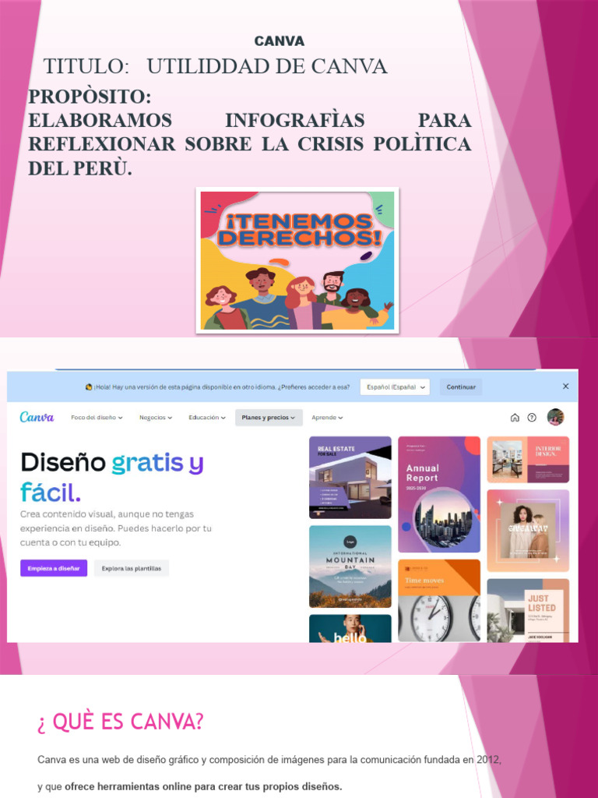
Task: Expand the Foco del diseño menu
Action: click(x=97, y=418)
